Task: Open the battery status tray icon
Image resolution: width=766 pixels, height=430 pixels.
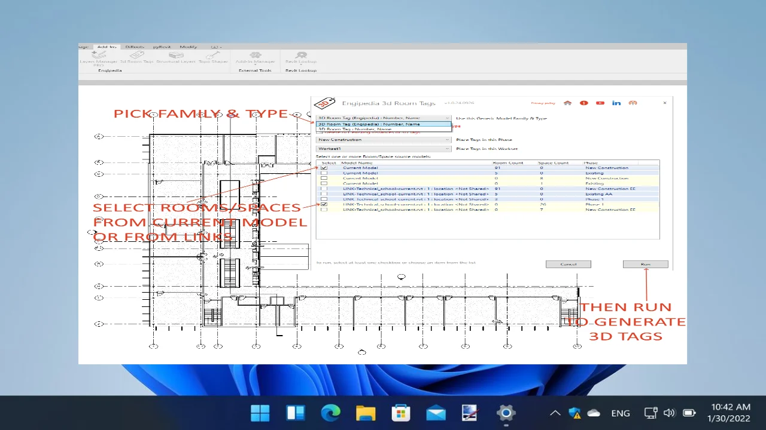Action: [689, 413]
